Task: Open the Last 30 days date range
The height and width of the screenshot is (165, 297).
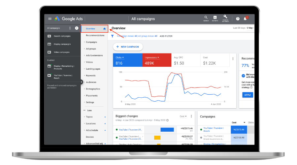Action: pyautogui.click(x=243, y=28)
